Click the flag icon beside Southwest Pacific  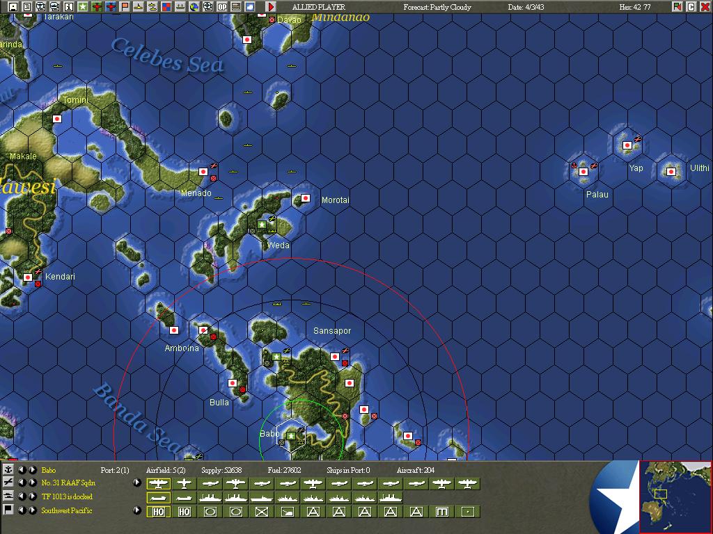click(8, 510)
